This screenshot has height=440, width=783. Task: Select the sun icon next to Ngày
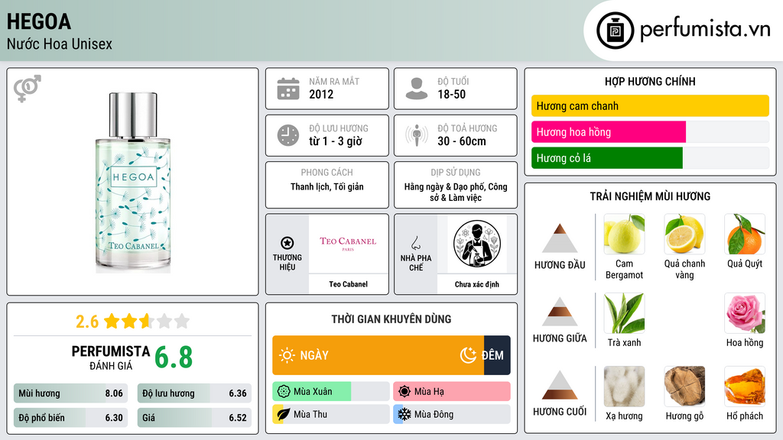coord(288,355)
